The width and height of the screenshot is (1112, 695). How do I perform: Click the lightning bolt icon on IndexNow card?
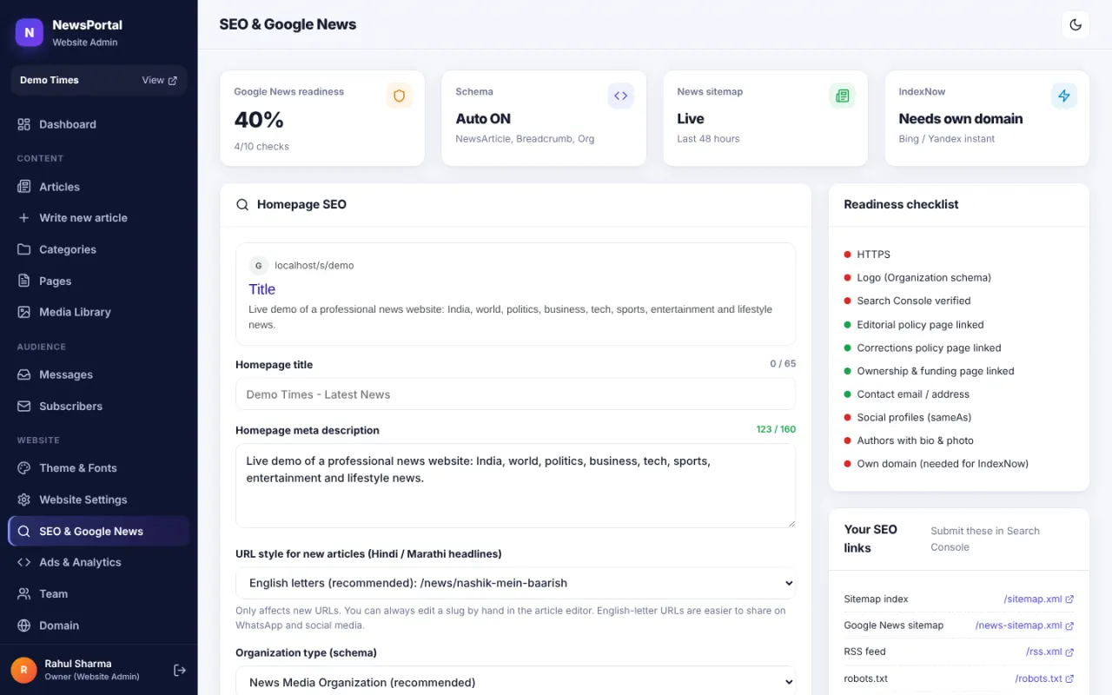pos(1063,96)
